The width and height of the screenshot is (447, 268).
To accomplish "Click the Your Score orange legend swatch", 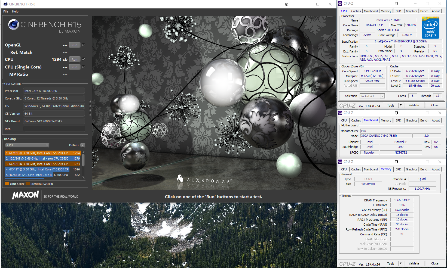I will (7, 184).
